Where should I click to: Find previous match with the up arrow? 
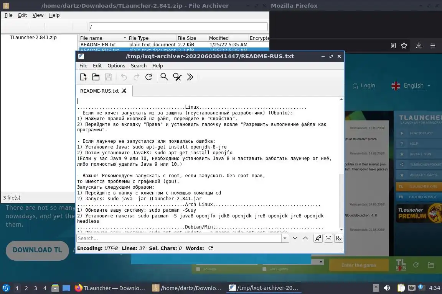(305, 238)
